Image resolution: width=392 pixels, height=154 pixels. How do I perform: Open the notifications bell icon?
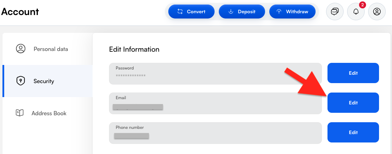(x=356, y=12)
